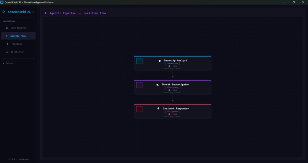The width and height of the screenshot is (308, 163).
Task: Close the CrowdShield AI window
Action: 303,2
